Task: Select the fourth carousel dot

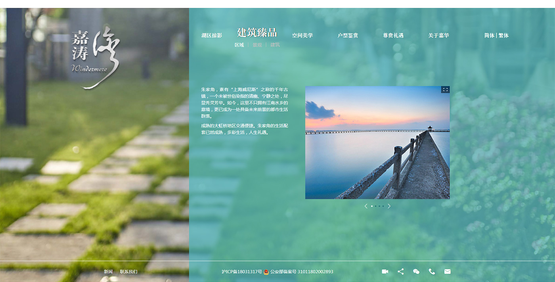Action: coord(383,206)
